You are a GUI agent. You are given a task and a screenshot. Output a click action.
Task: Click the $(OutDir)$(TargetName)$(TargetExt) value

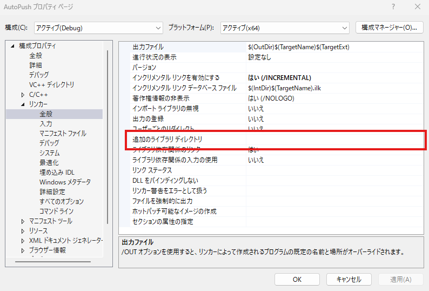coord(299,47)
